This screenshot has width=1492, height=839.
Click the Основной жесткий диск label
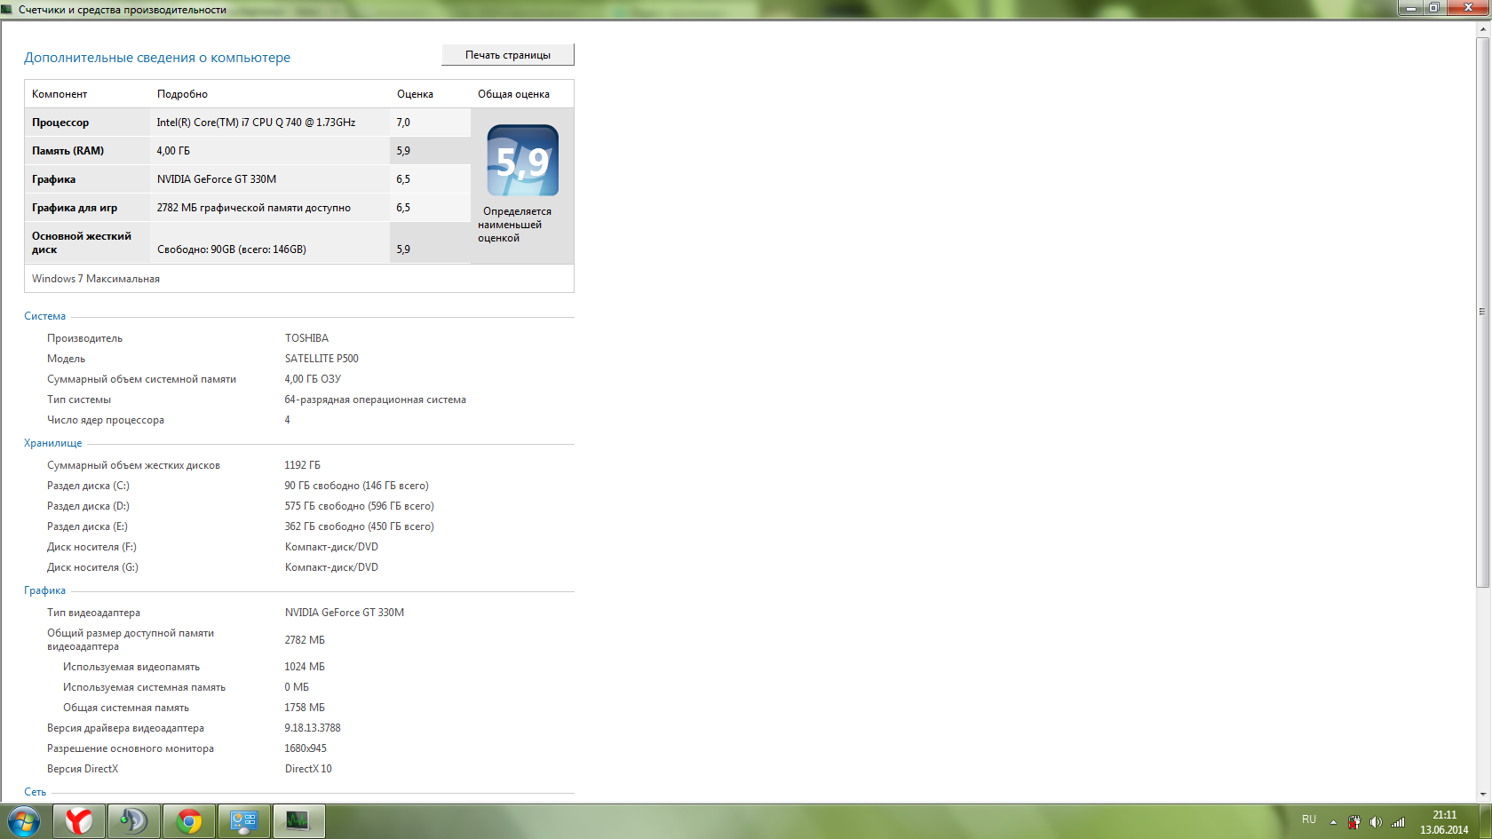tap(82, 242)
